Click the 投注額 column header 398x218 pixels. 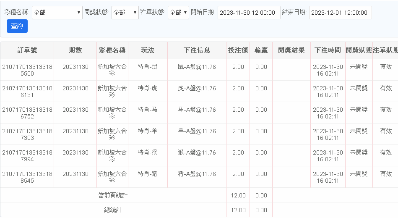[x=238, y=50]
